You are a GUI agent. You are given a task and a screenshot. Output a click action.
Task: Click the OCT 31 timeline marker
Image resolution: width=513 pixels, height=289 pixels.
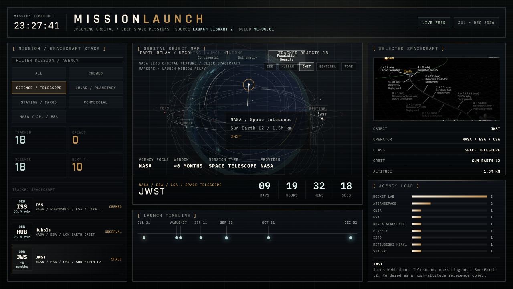coord(269,238)
